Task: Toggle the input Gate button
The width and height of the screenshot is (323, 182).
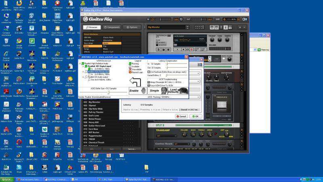Action: 176,19
